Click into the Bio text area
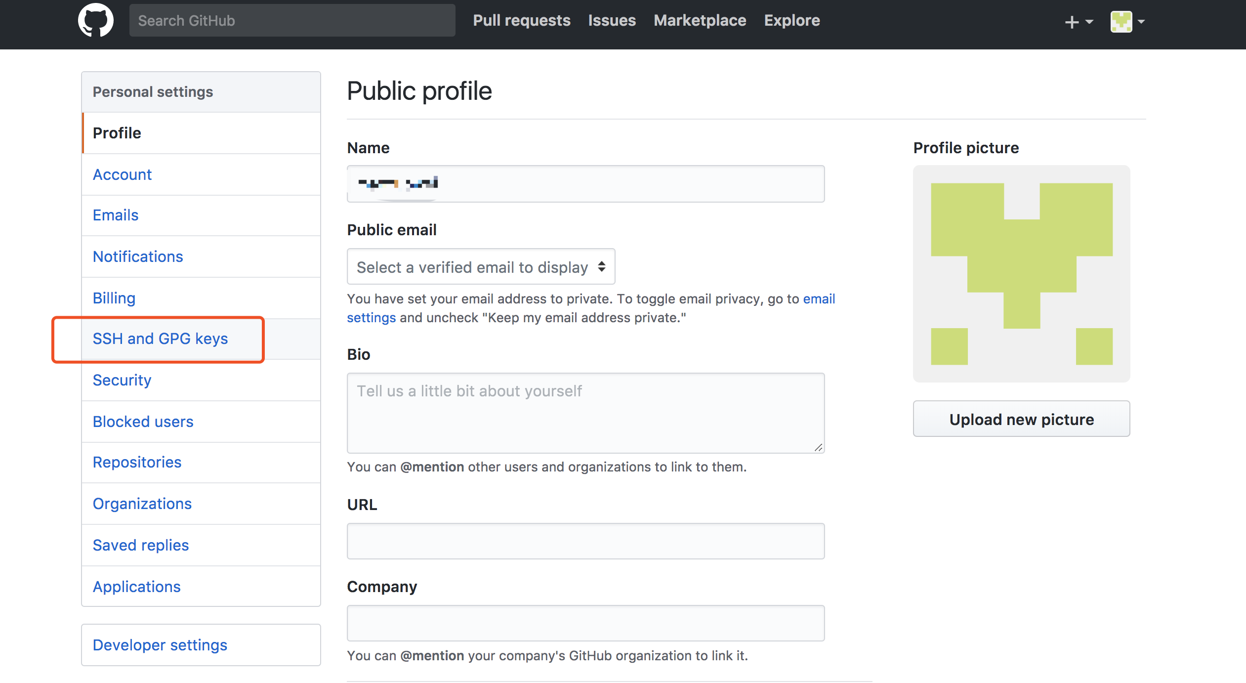Screen dimensions: 1246x683 585,413
